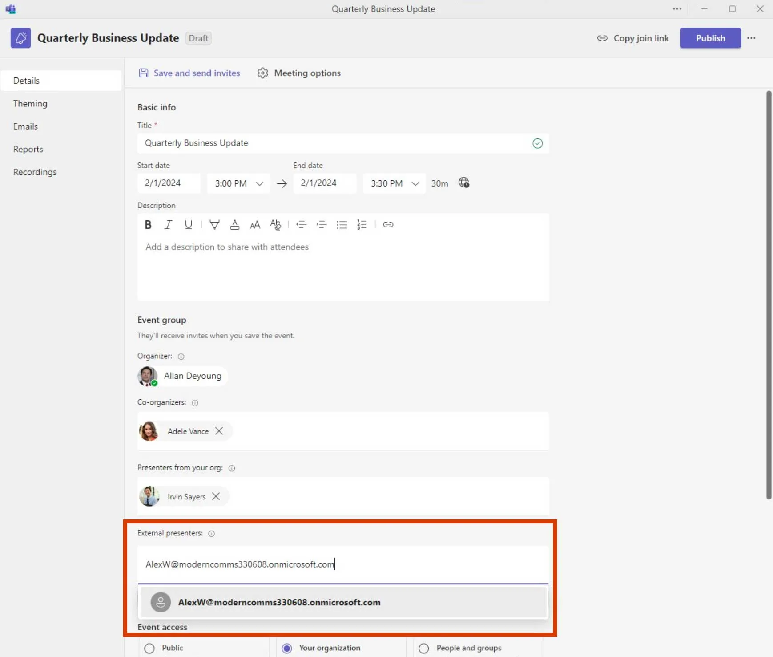Click the Bold formatting icon
The width and height of the screenshot is (773, 657).
tap(148, 225)
